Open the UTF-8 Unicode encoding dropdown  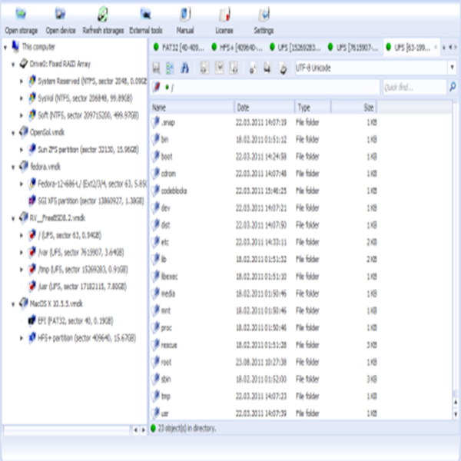tap(451, 68)
